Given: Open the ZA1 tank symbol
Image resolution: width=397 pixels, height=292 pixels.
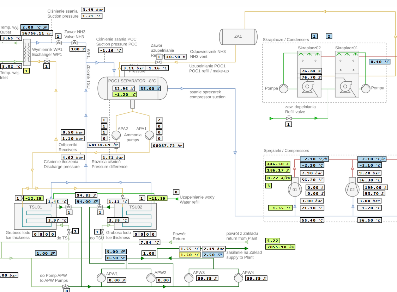Looking at the screenshot, I should click(238, 36).
